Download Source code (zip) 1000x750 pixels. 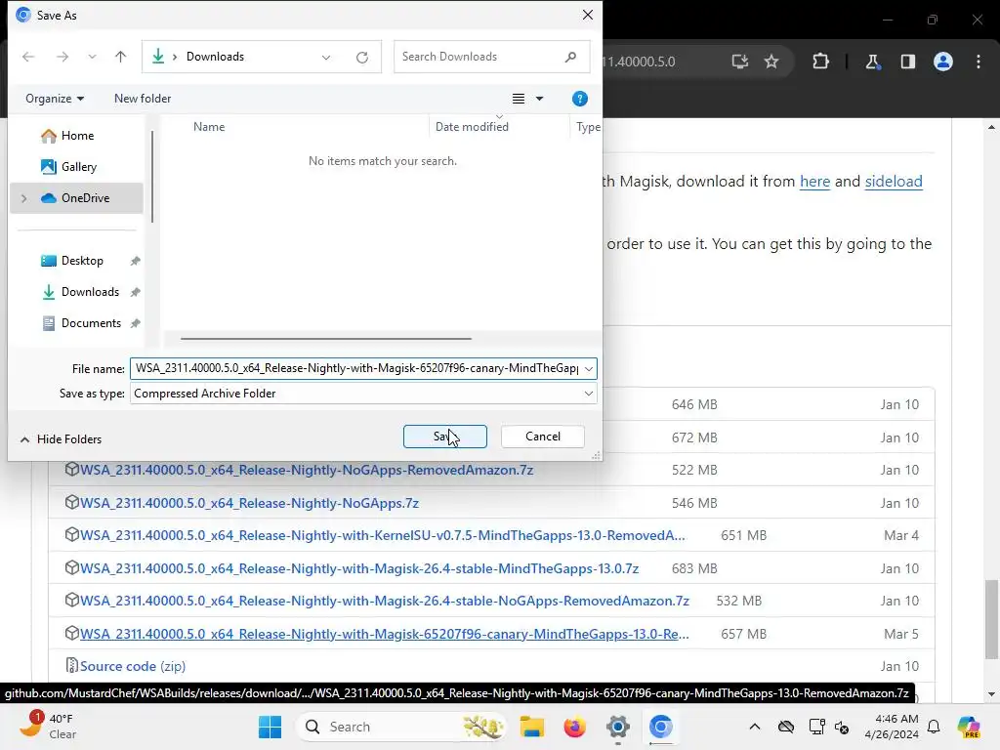pos(133,666)
